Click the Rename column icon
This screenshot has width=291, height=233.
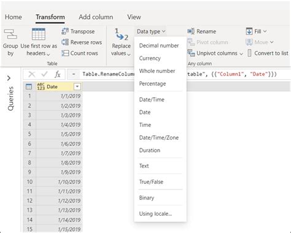pos(191,31)
